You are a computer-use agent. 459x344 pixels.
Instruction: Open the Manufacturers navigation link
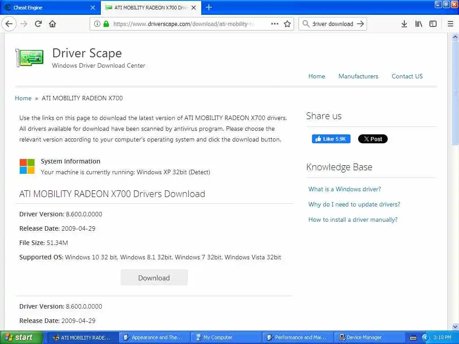[x=358, y=76]
